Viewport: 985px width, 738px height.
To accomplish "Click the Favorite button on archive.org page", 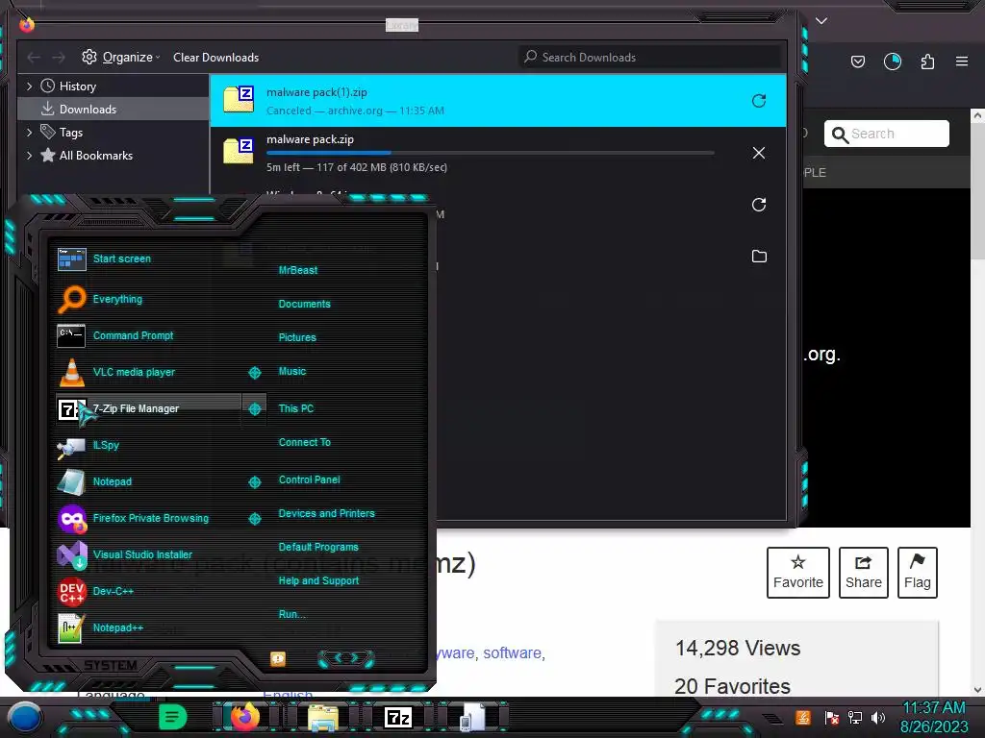I will [797, 573].
